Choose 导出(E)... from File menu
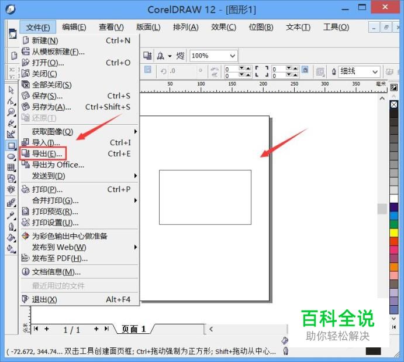This screenshot has height=362, width=404. (80, 154)
